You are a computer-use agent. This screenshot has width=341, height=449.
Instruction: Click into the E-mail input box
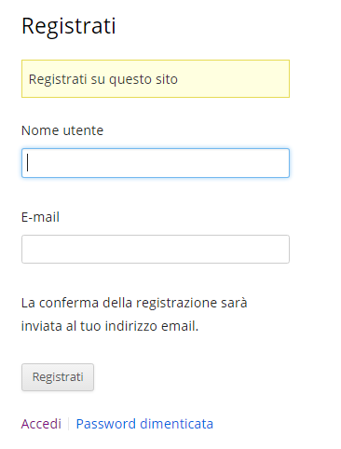(156, 249)
